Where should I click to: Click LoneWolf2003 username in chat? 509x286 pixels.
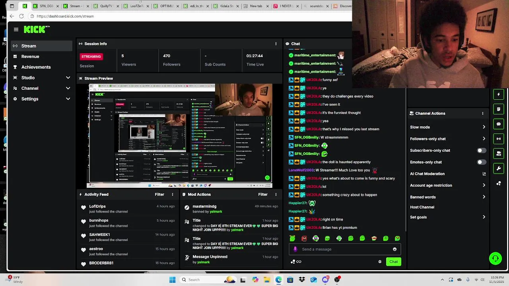pyautogui.click(x=301, y=170)
